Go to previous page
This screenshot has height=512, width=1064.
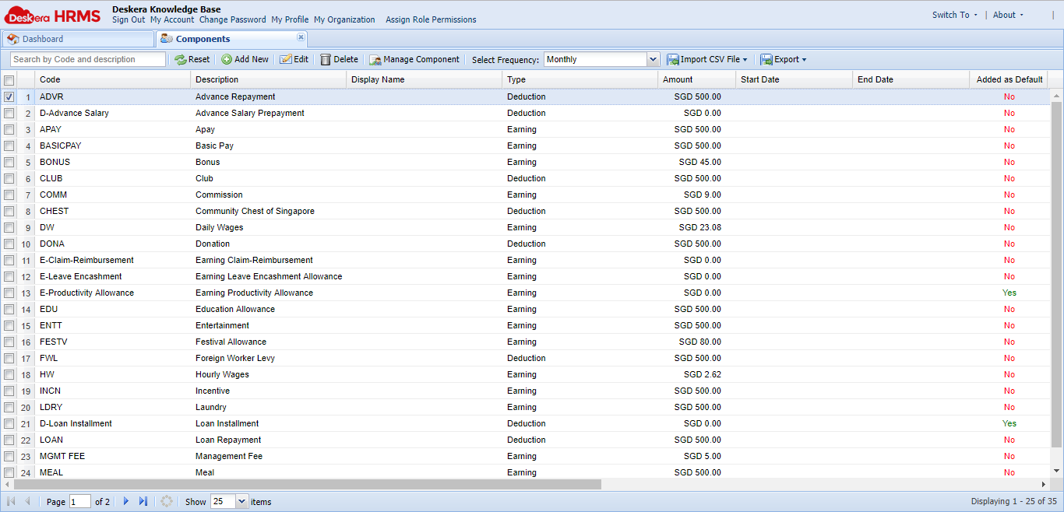coord(28,501)
